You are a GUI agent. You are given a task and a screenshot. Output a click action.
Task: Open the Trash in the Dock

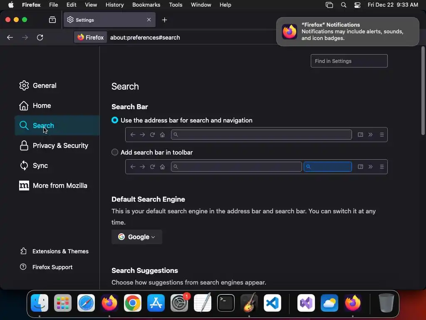pos(386,303)
